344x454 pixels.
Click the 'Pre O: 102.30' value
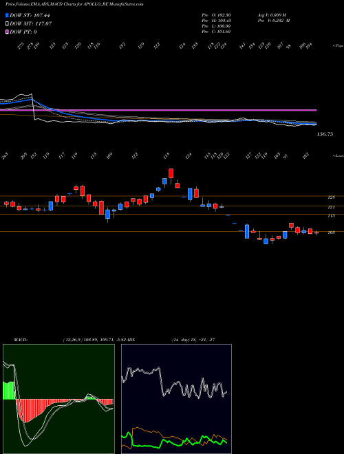(x=216, y=15)
